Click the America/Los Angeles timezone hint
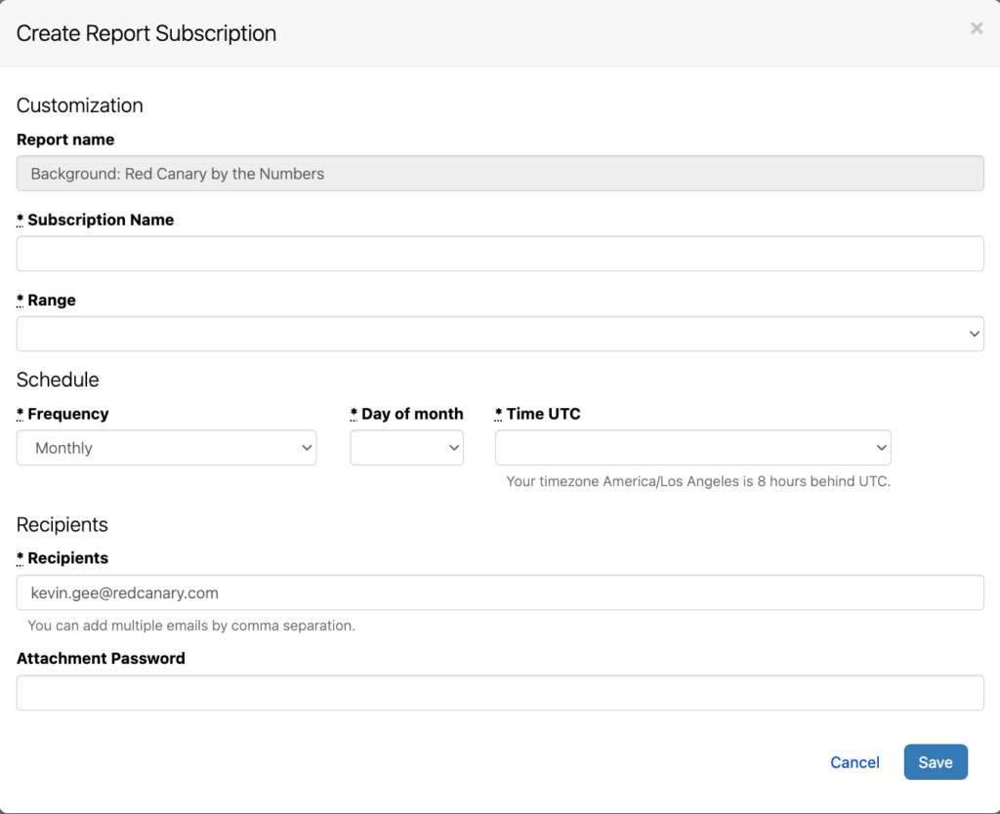This screenshot has width=1000, height=814. point(697,481)
